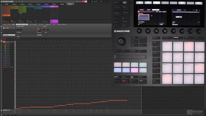Toggle the mixer view icon in the header
Screen dimensions: 206x116
tap(22, 1)
